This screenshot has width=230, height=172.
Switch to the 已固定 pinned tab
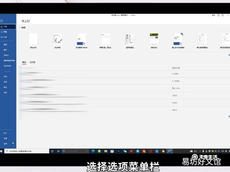click(x=32, y=62)
